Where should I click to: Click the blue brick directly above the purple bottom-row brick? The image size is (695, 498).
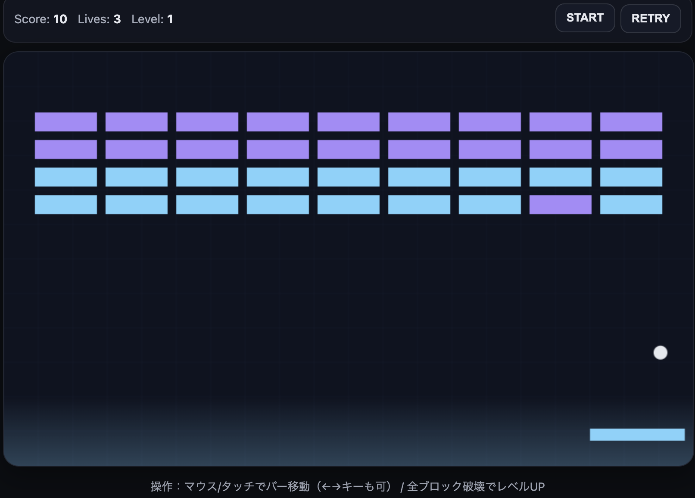(x=560, y=177)
